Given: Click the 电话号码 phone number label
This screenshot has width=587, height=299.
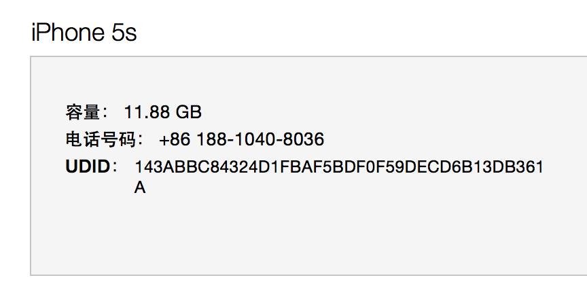Looking at the screenshot, I should (x=101, y=140).
